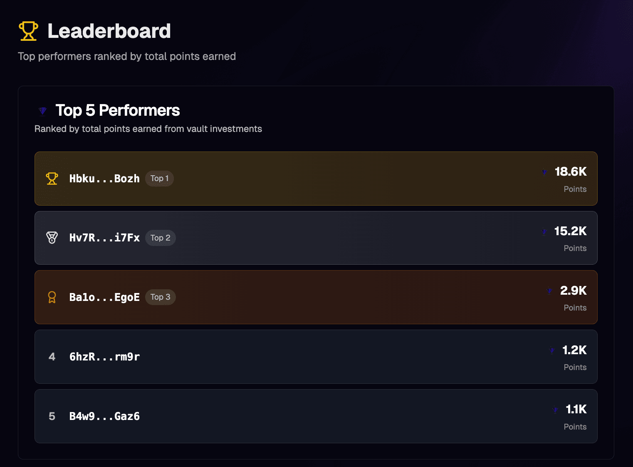Viewport: 633px width, 467px height.
Task: Click the gem icon next to 18.6K
Action: pyautogui.click(x=544, y=172)
